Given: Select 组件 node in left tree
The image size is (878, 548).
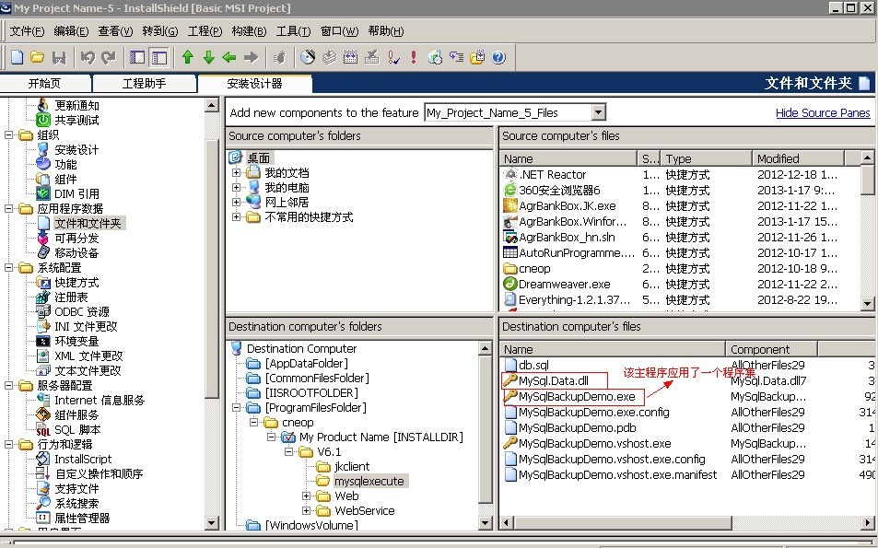Looking at the screenshot, I should tap(65, 179).
